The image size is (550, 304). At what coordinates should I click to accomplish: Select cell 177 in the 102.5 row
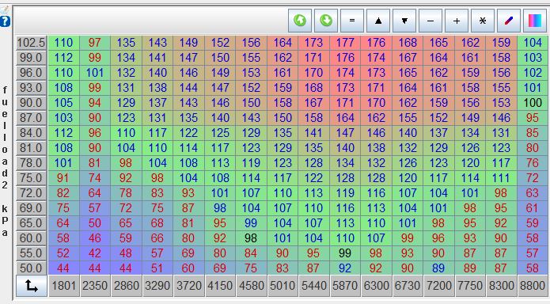(345, 43)
